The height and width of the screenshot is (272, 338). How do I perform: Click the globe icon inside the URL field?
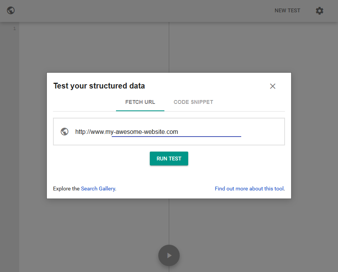point(65,132)
